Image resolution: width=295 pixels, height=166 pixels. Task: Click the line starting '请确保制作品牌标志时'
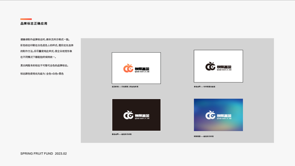pos(45,40)
